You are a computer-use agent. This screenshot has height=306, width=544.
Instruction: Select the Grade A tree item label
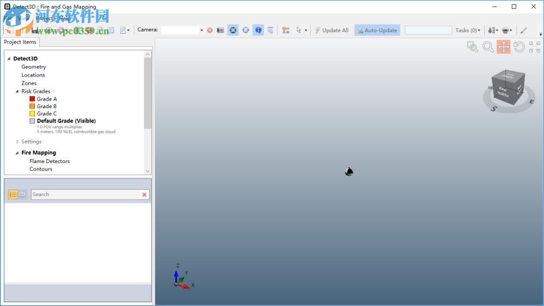[x=47, y=99]
